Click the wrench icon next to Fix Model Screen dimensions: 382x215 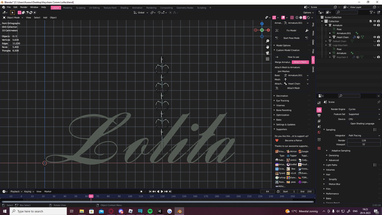(307, 31)
